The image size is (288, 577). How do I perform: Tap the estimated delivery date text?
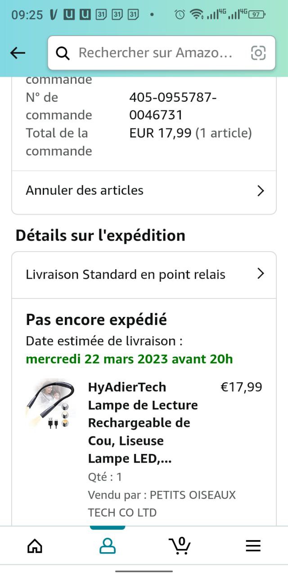click(130, 359)
